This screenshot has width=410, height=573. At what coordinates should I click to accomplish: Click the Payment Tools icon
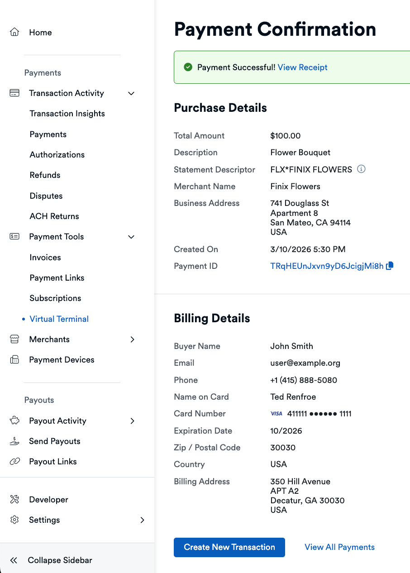(x=14, y=236)
